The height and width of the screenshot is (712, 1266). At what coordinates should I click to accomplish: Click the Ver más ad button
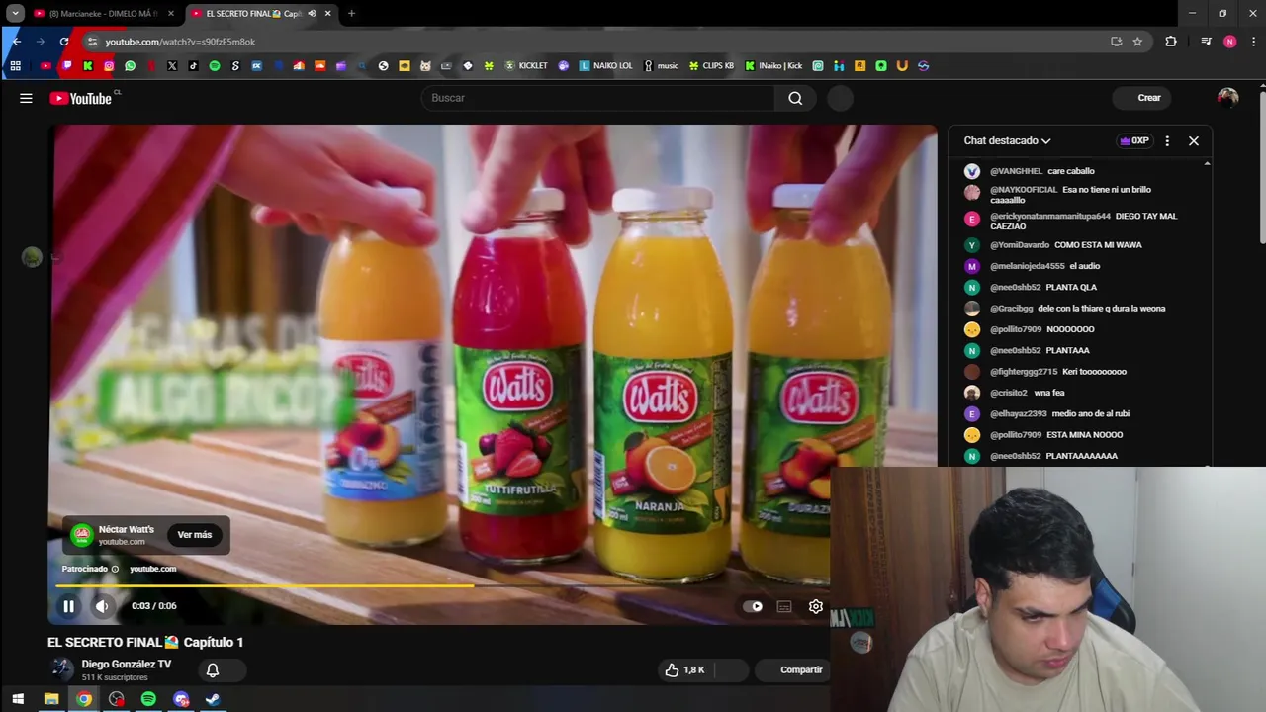pos(195,535)
